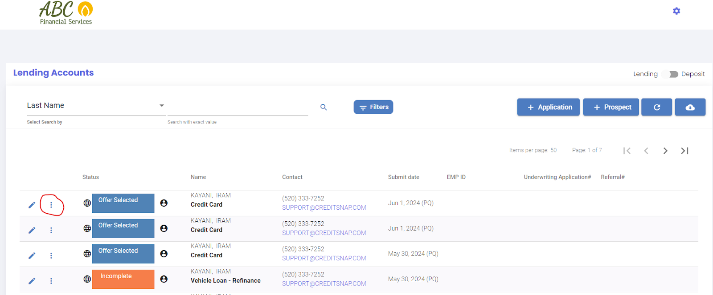This screenshot has height=295, width=713.
Task: Click first Jun 1 row Offer Selected badge
Action: pos(123,203)
